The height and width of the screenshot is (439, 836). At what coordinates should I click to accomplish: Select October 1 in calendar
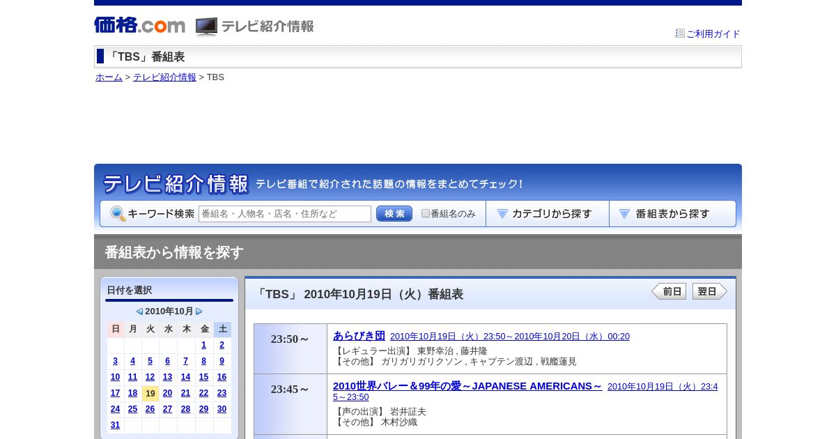(203, 345)
